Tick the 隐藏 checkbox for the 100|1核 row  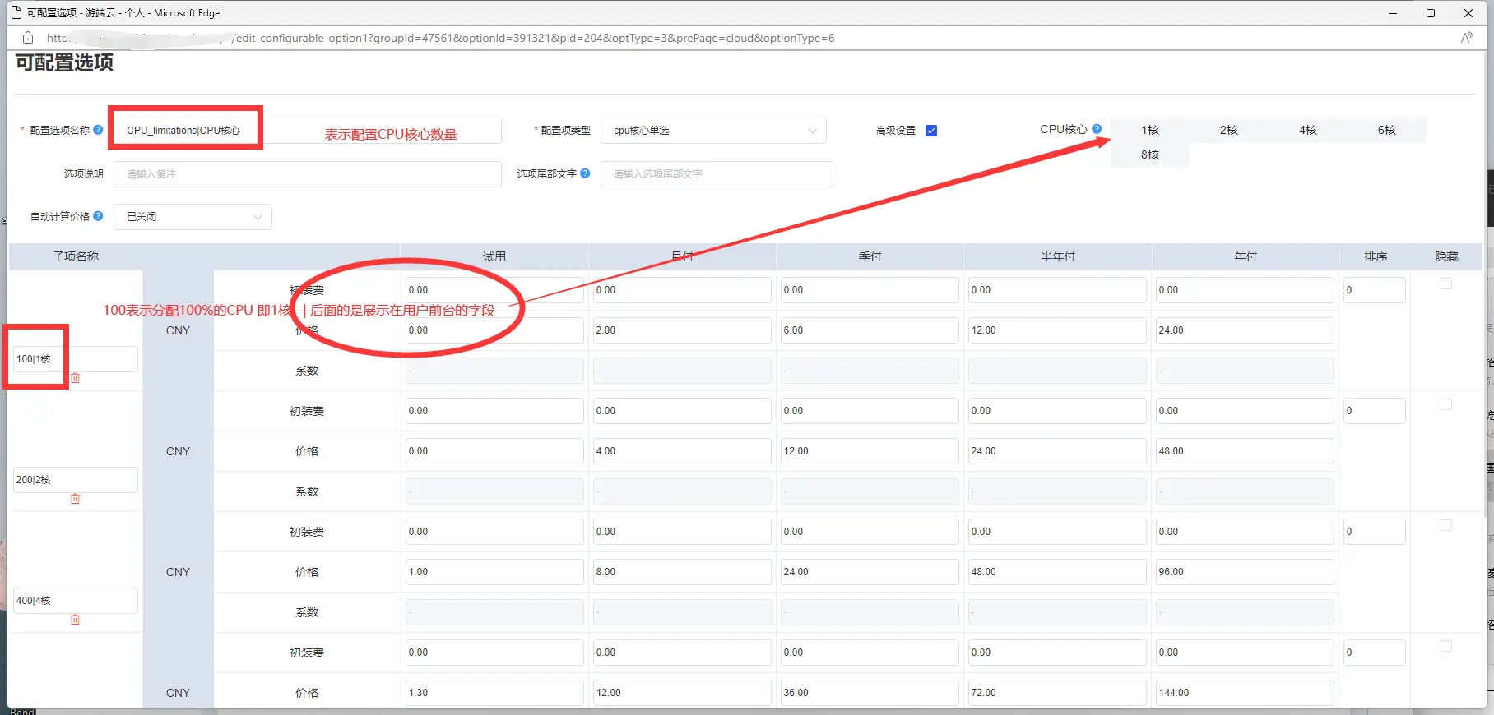1446,284
